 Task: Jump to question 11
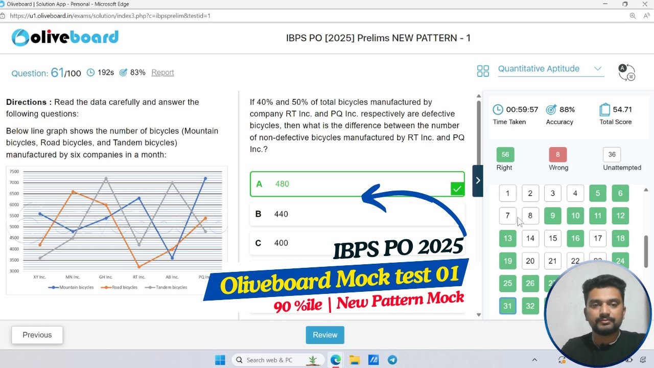(598, 216)
